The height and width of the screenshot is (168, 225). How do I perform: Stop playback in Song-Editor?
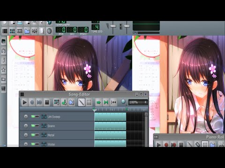pyautogui.click(x=47, y=102)
